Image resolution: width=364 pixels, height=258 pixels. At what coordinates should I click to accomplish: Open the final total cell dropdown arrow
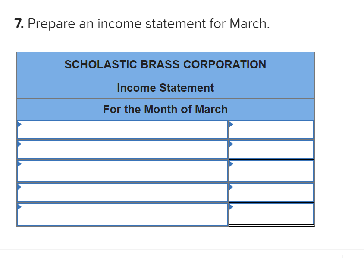[x=231, y=207]
